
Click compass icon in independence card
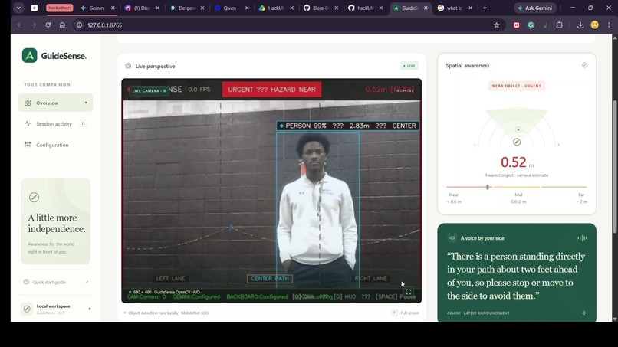34,197
